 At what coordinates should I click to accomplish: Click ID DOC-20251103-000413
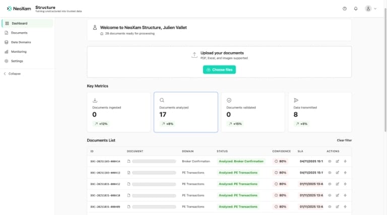coord(105,173)
